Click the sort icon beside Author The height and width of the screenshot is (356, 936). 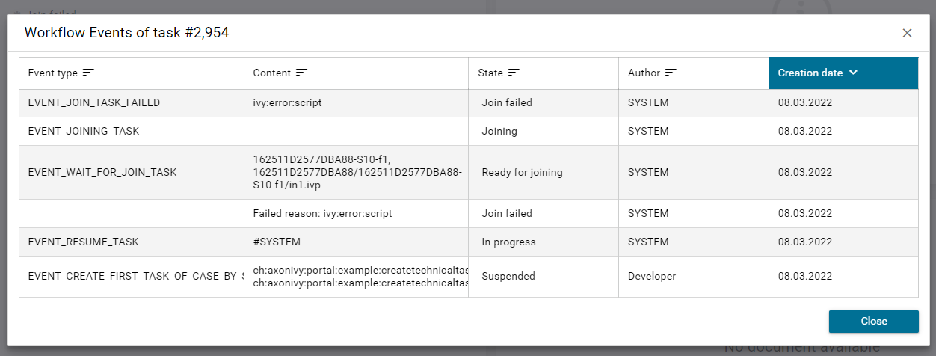[671, 73]
